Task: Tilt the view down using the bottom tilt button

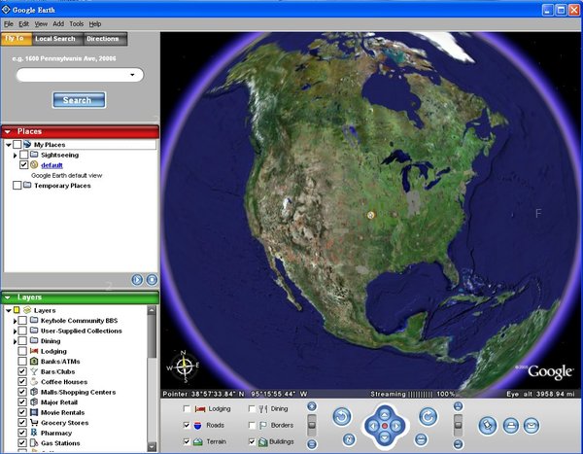Action: pos(458,444)
